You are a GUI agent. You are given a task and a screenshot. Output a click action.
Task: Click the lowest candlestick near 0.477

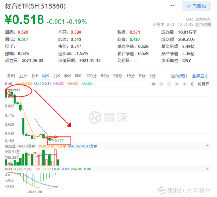pyautogui.click(x=49, y=139)
